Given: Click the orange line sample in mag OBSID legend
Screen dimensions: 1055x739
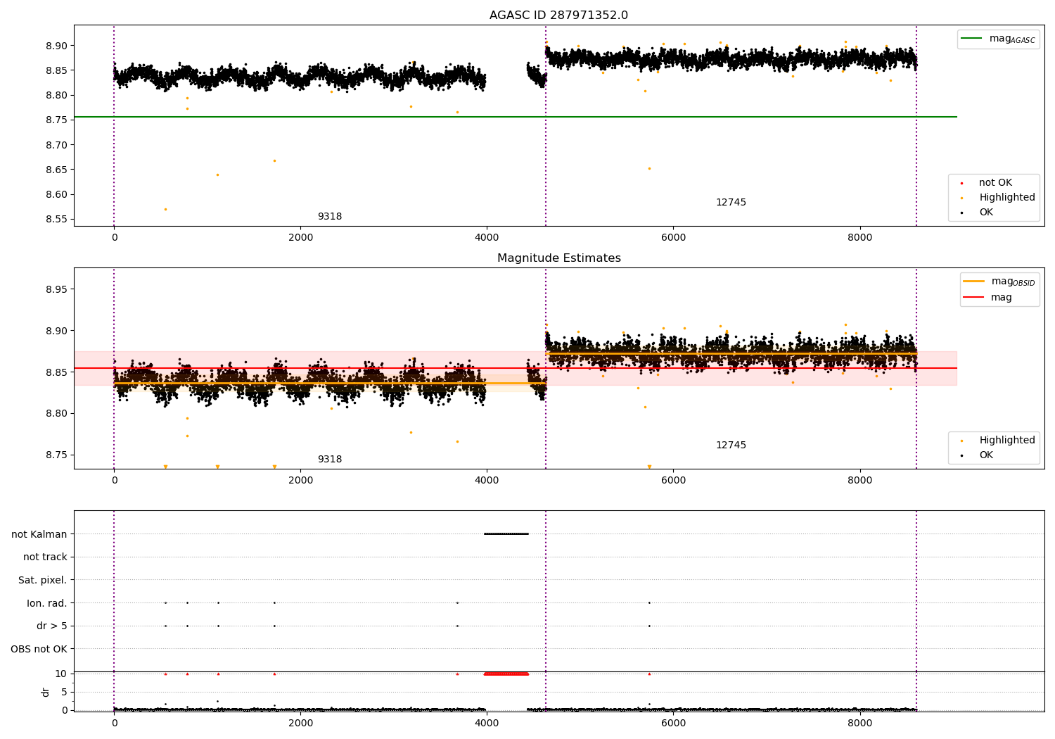Looking at the screenshot, I should (973, 282).
